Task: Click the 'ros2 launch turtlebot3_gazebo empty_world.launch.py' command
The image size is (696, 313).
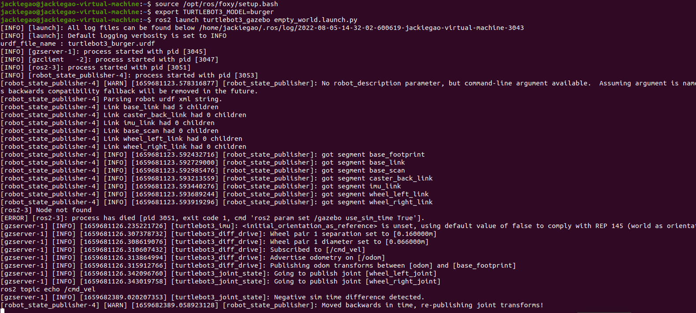Action: tap(256, 20)
